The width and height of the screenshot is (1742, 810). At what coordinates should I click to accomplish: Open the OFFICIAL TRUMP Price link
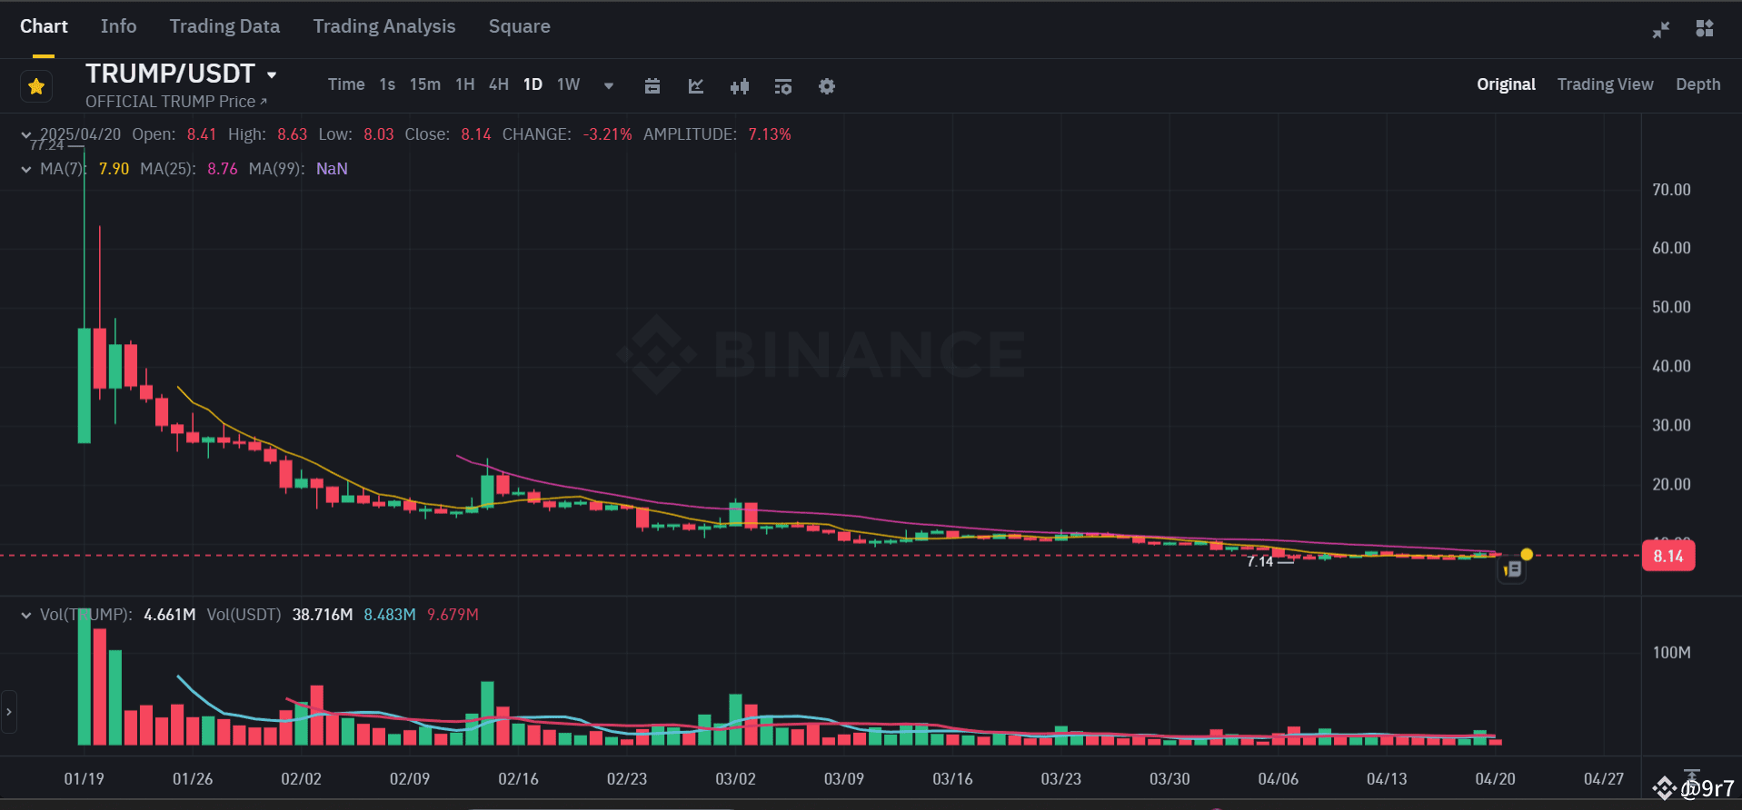click(x=175, y=102)
